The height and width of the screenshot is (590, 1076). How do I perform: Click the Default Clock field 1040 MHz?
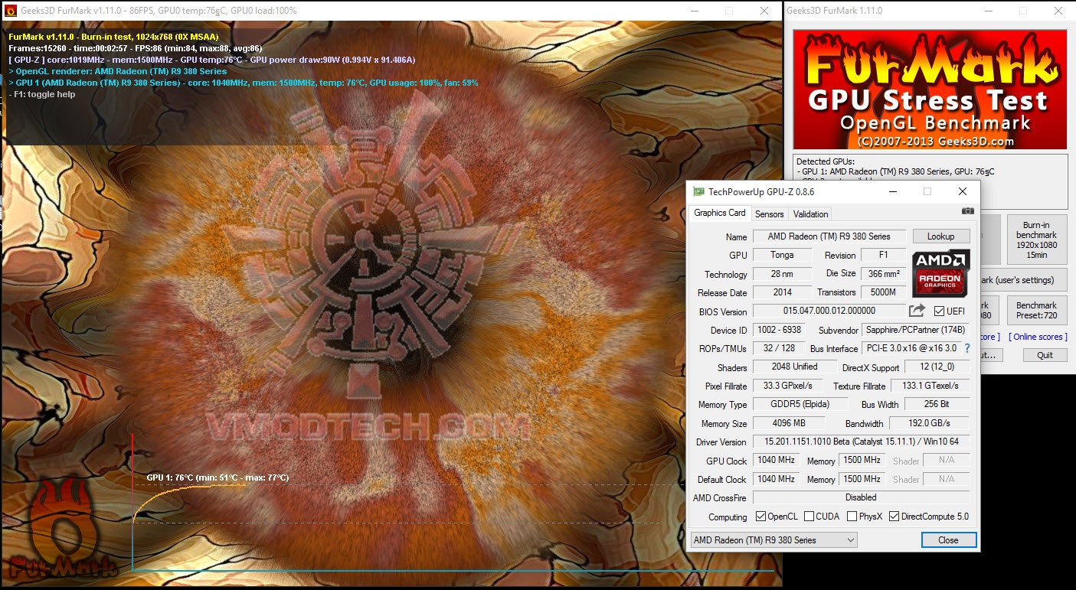pyautogui.click(x=776, y=479)
